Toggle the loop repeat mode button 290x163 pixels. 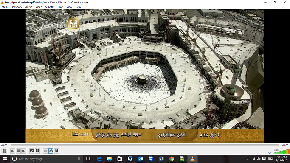pyautogui.click(x=51, y=151)
